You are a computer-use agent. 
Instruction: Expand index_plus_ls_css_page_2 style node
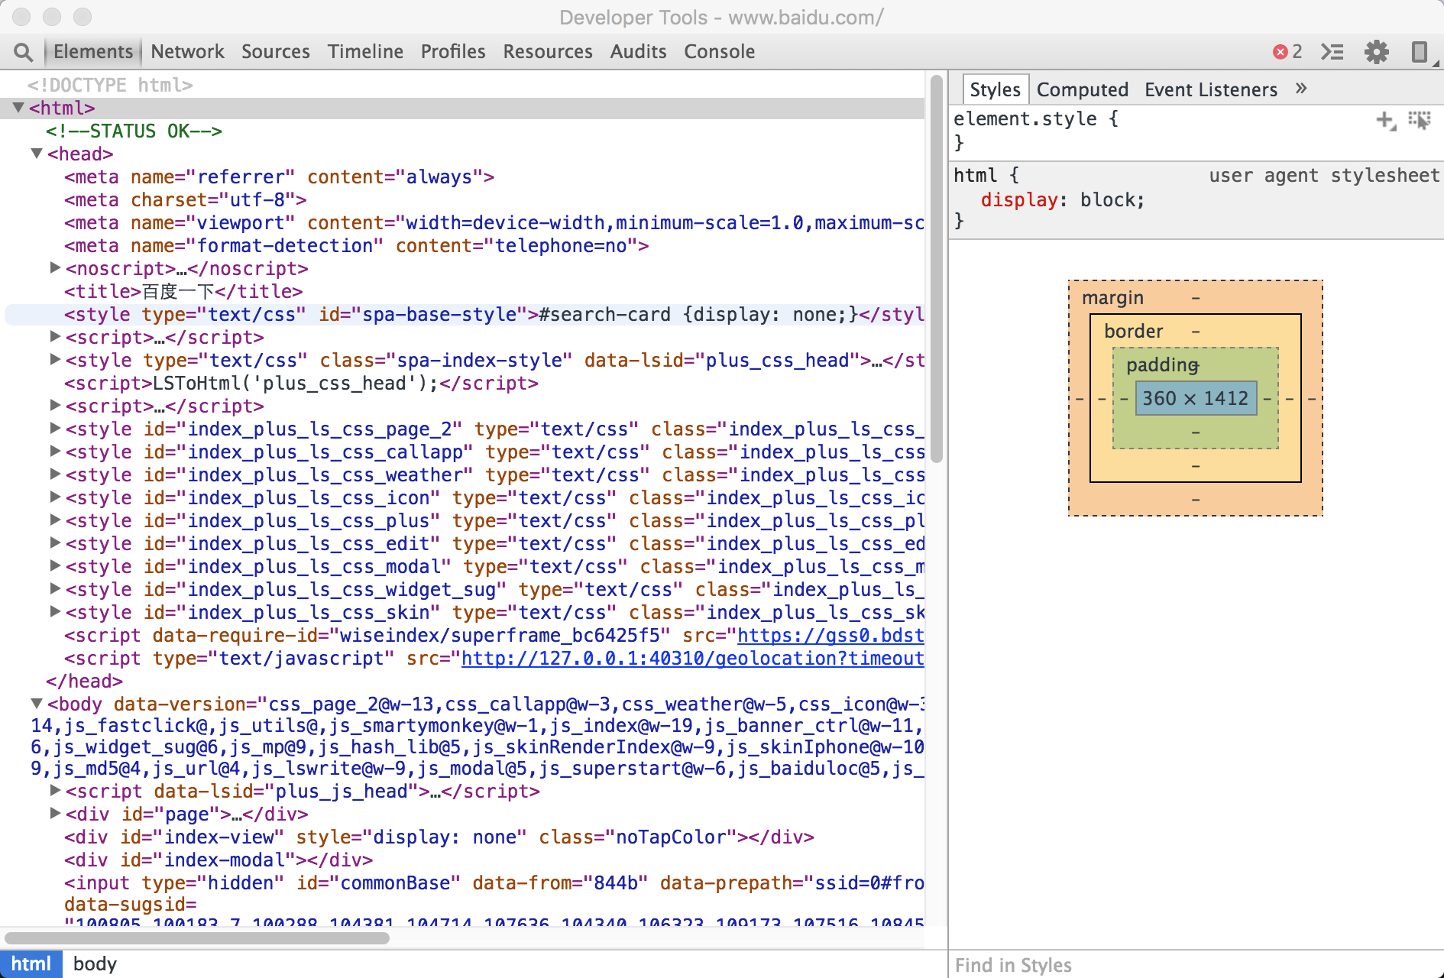pos(55,429)
